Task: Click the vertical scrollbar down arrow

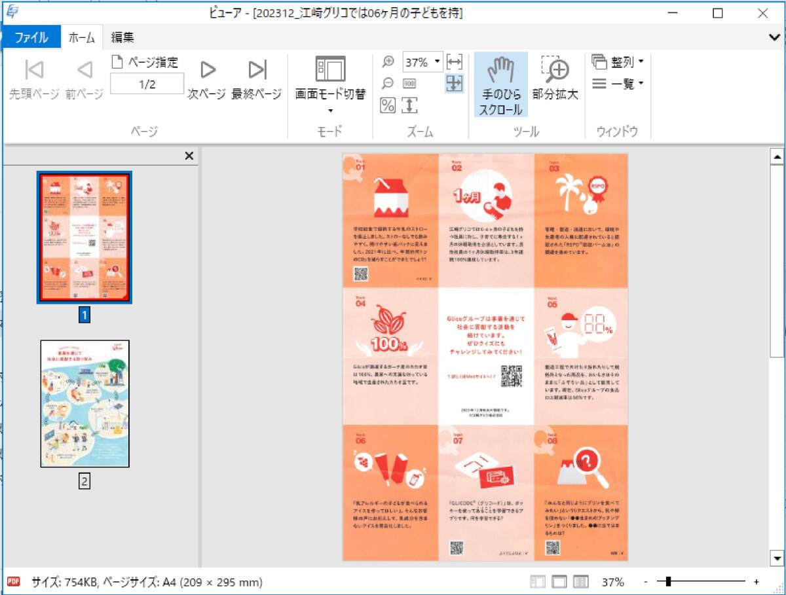Action: point(777,558)
